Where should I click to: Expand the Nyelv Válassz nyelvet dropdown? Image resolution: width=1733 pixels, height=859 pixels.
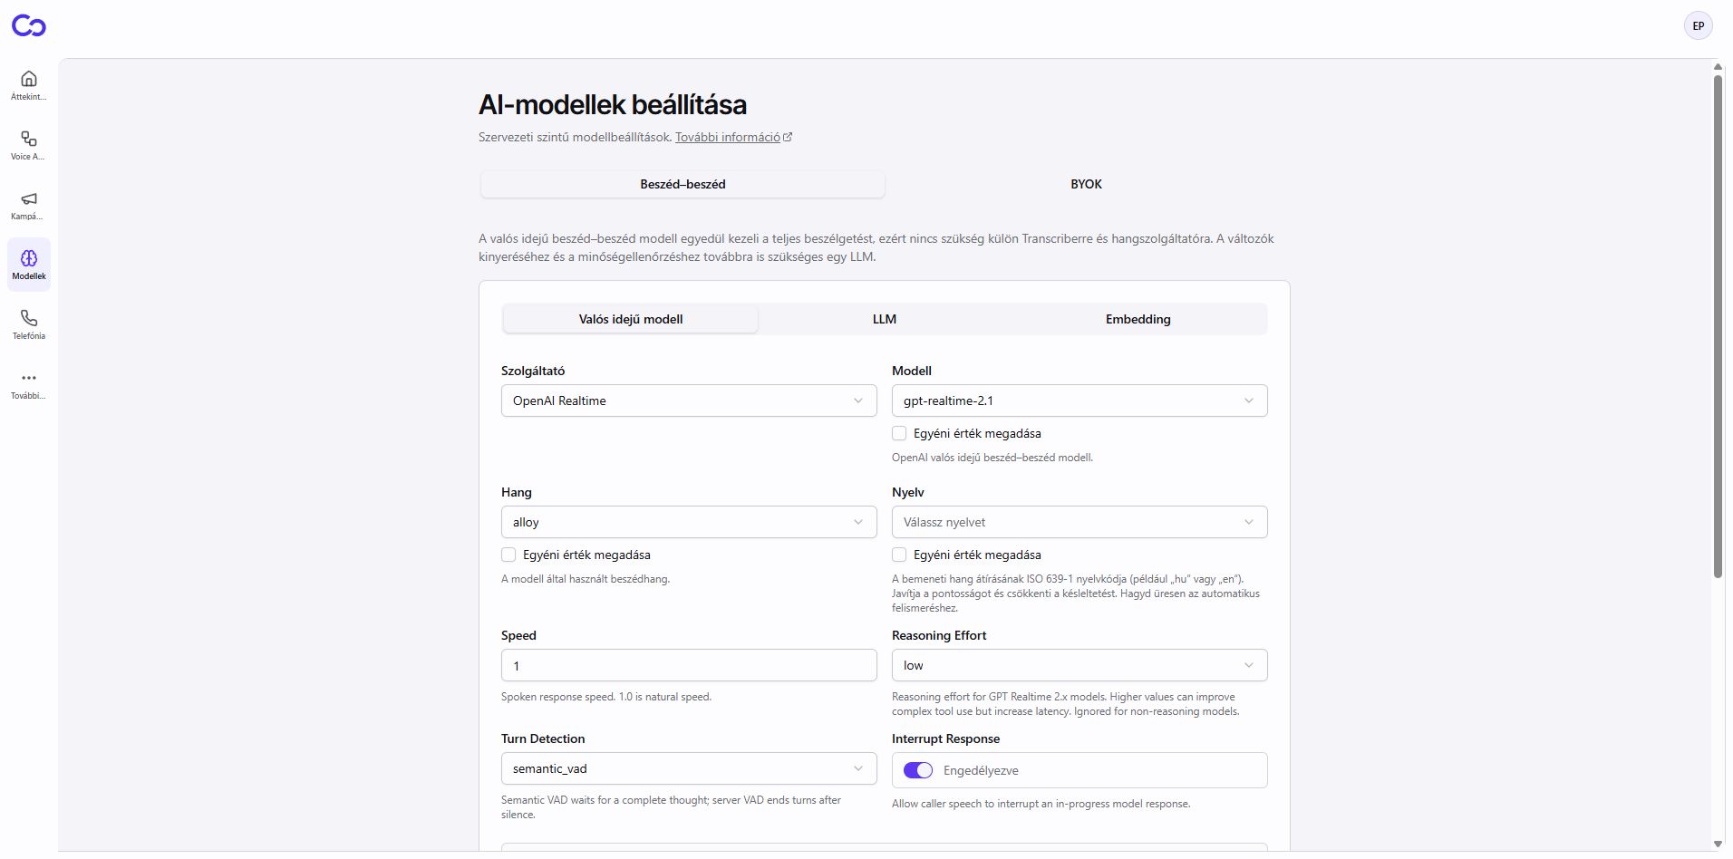coord(1079,522)
